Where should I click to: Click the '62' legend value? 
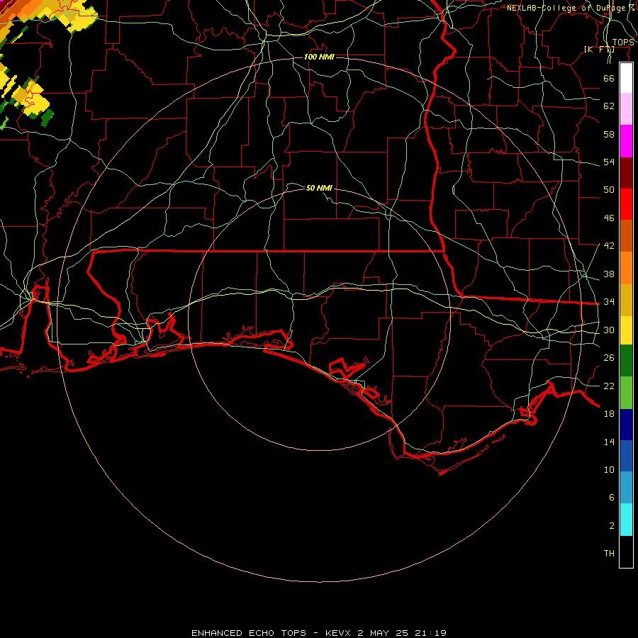pos(609,106)
